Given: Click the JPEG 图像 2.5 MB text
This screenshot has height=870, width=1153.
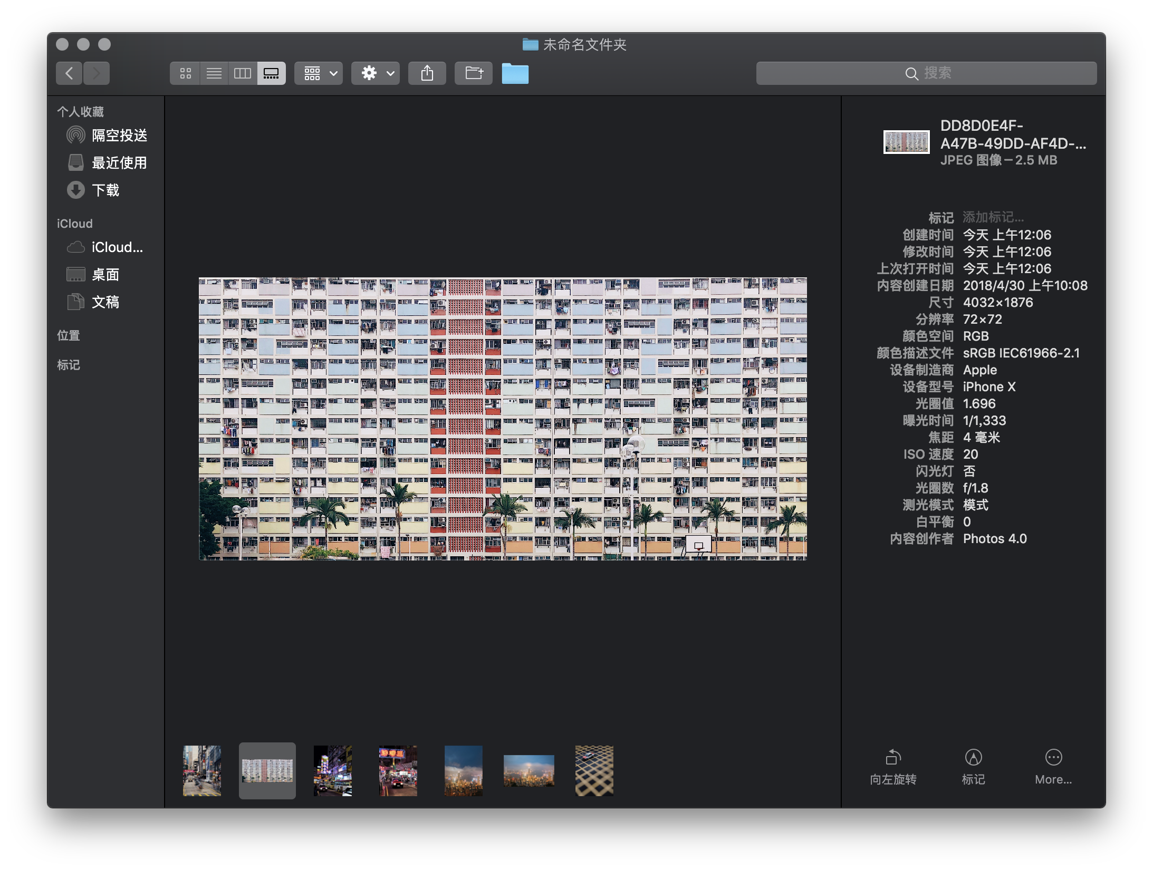Looking at the screenshot, I should tap(998, 160).
